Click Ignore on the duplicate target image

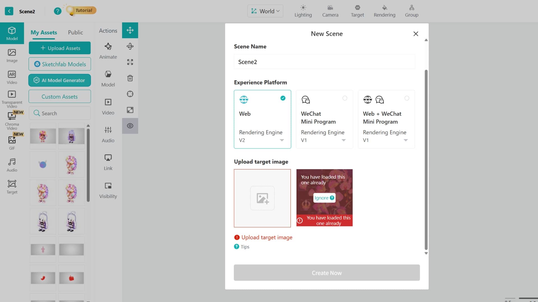pyautogui.click(x=324, y=198)
